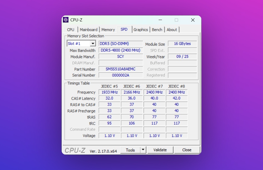Open the Mainboard tab
The image size is (263, 170).
89,30
